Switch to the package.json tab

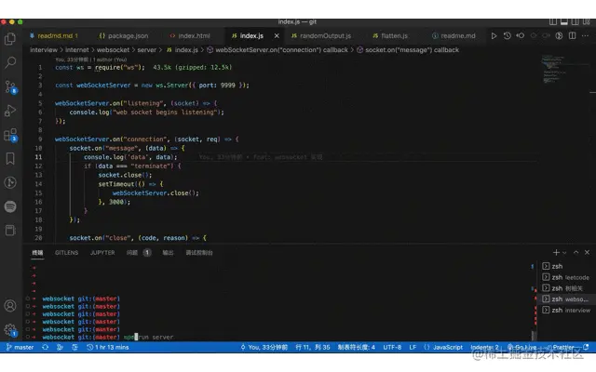[x=124, y=35]
